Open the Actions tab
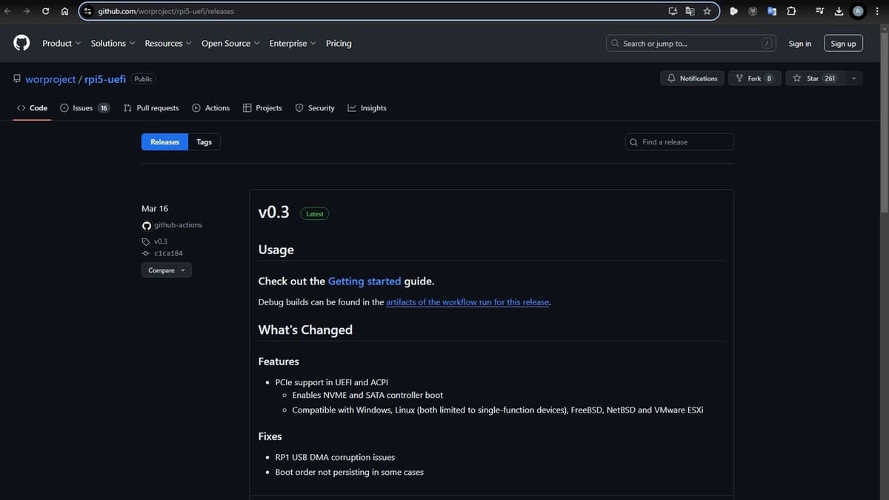The width and height of the screenshot is (889, 500). (211, 108)
